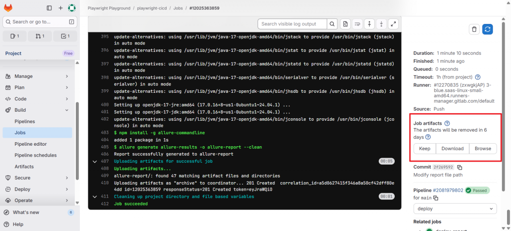
Task: Open playwright-cicd breadcrumb
Action: tap(151, 8)
